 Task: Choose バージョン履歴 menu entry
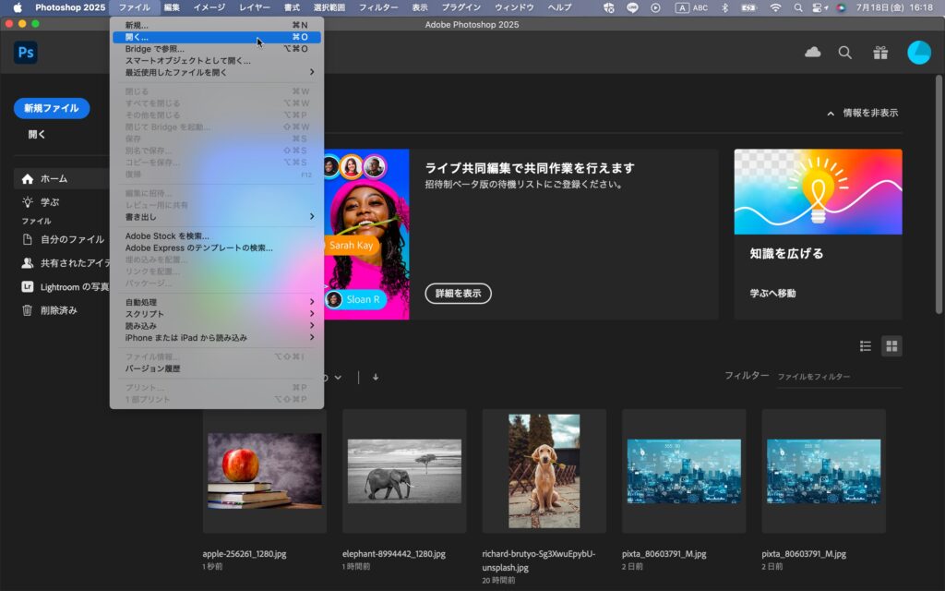tap(217, 368)
